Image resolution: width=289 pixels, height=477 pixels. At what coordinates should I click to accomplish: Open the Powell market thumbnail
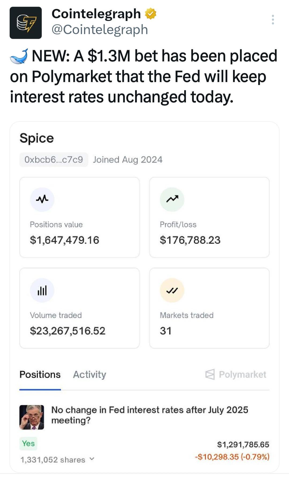pos(32,417)
